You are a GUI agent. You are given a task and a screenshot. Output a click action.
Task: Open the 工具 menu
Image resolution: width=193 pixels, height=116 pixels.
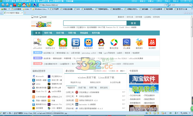(159, 1)
